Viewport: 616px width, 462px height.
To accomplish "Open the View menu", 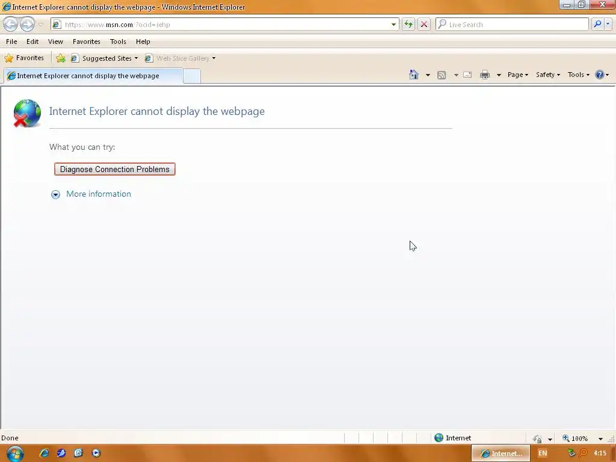I will click(55, 42).
